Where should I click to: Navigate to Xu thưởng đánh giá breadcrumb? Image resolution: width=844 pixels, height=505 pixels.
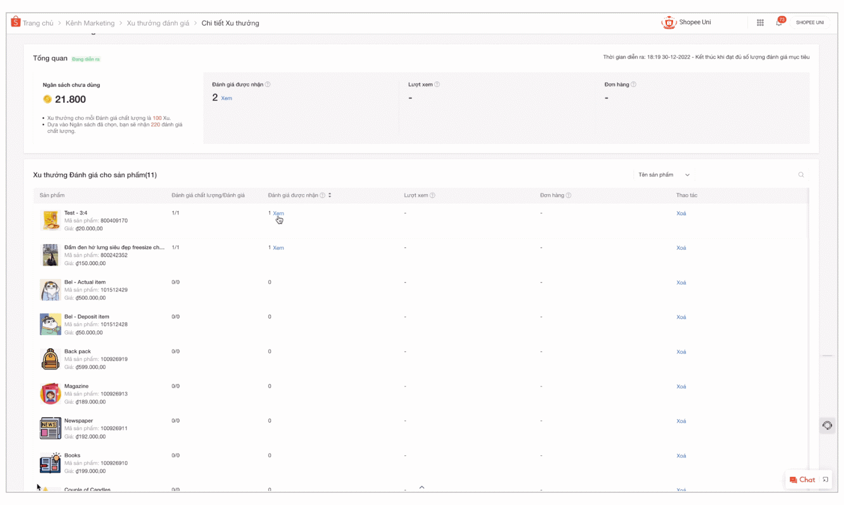click(158, 23)
